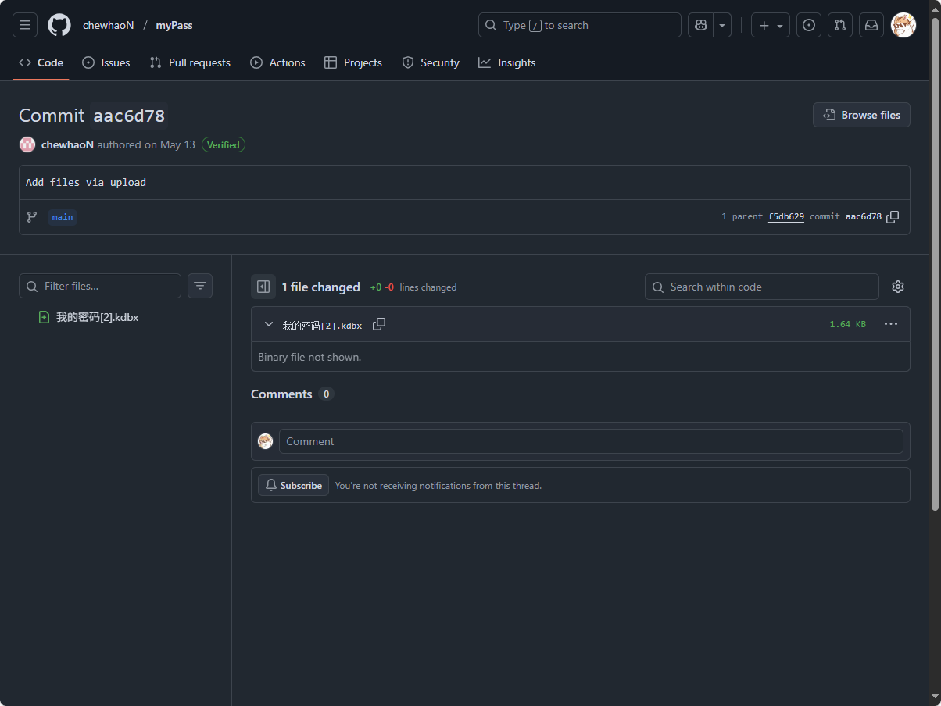This screenshot has width=941, height=706.
Task: Copy the full commit SHA aac6d78
Action: [x=893, y=217]
